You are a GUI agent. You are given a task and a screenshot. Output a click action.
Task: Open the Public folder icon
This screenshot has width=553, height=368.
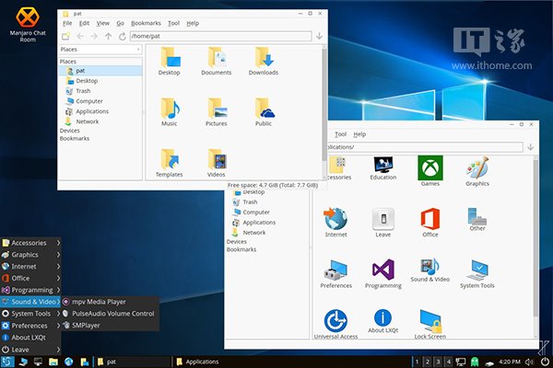coord(264,112)
